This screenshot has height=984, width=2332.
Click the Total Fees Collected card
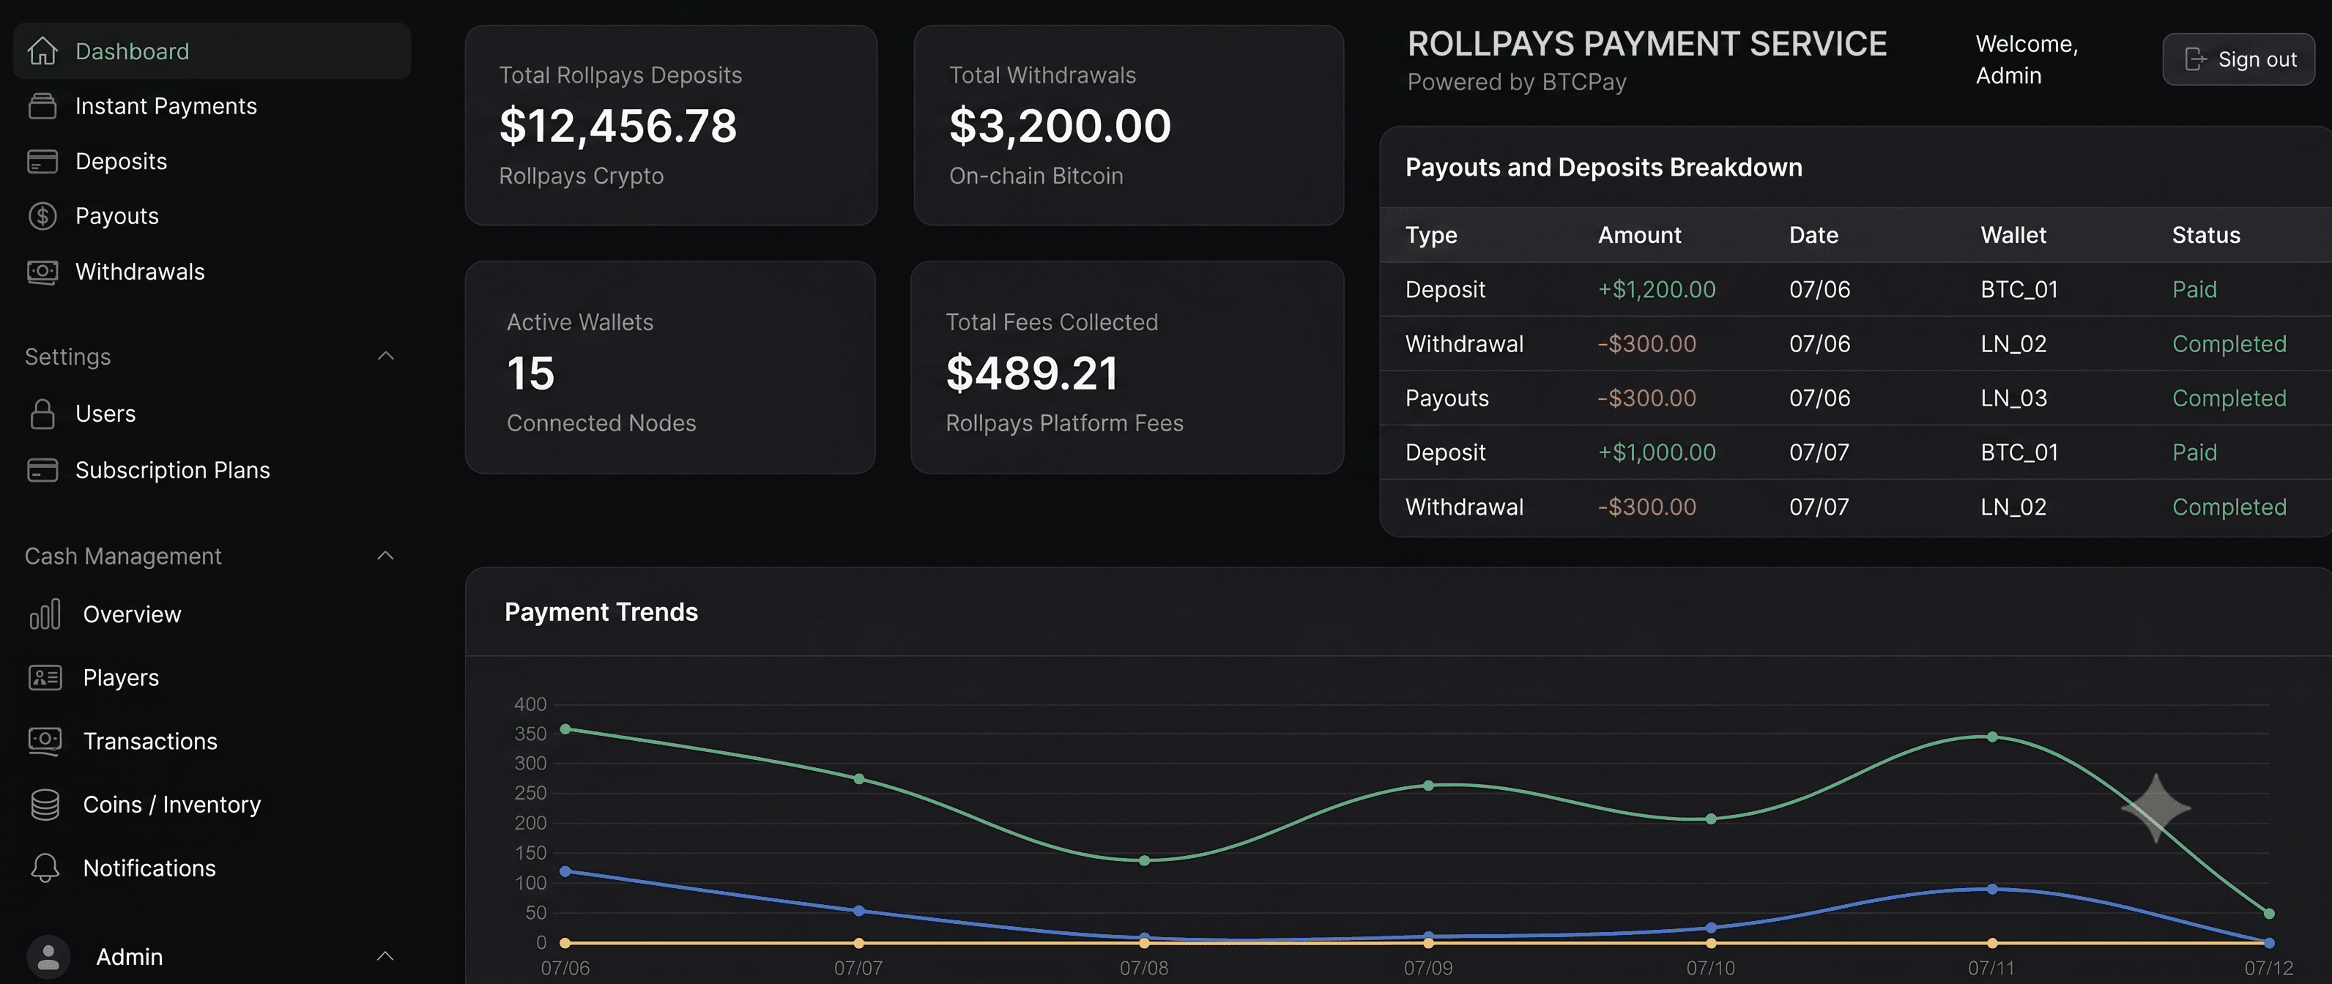(x=1127, y=368)
